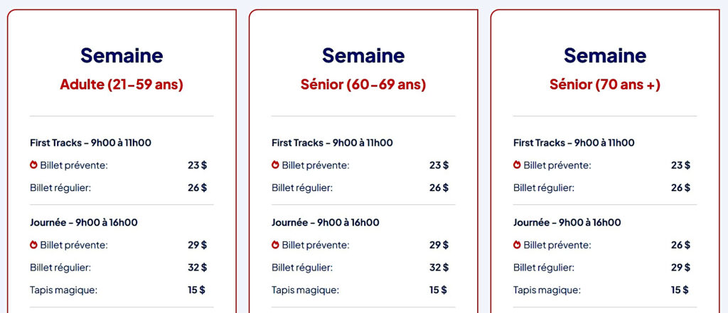Click Semaine title in the Adulte card
The width and height of the screenshot is (728, 313).
122,55
